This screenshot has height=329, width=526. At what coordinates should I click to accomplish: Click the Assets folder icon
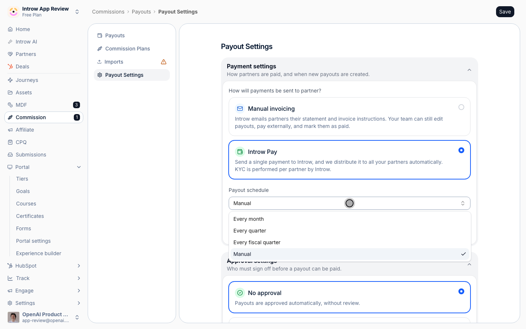pyautogui.click(x=10, y=92)
